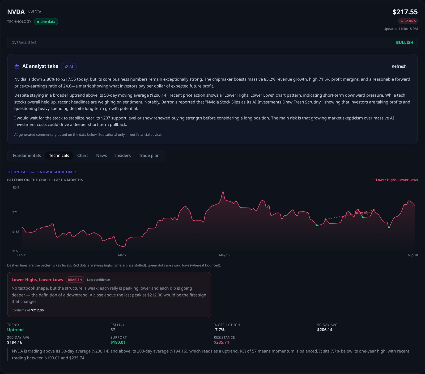Click the $217.55 current price
The width and height of the screenshot is (425, 374).
pyautogui.click(x=405, y=12)
